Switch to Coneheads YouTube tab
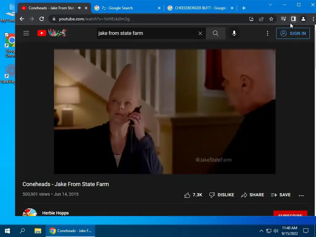The height and width of the screenshot is (237, 316). pyautogui.click(x=52, y=8)
